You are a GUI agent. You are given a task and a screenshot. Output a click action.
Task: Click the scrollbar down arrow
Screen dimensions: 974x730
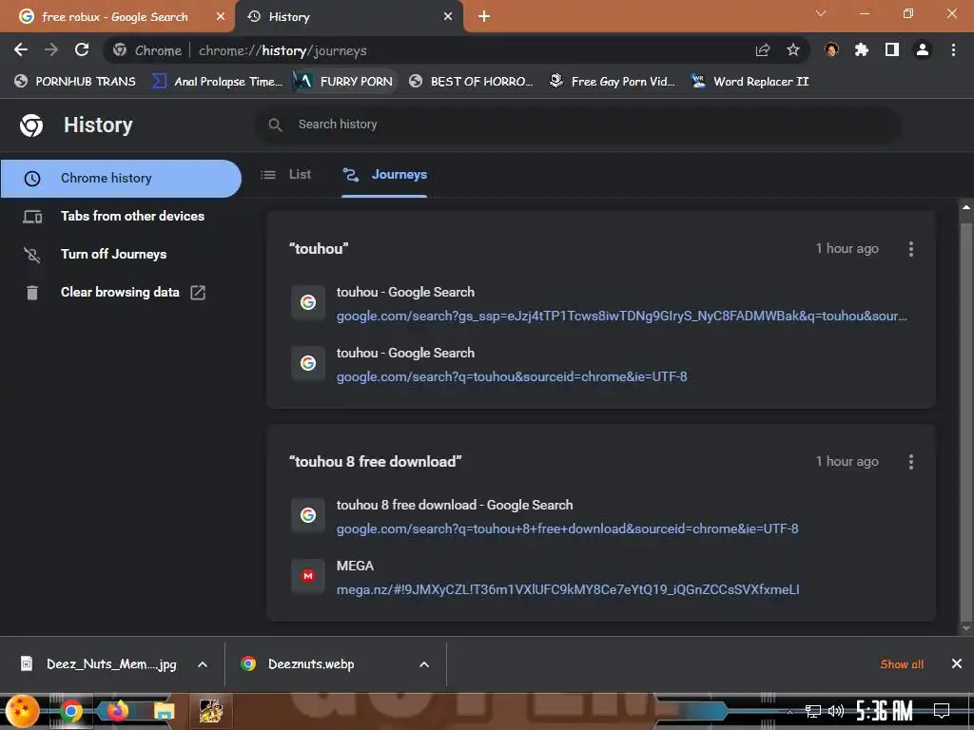965,629
